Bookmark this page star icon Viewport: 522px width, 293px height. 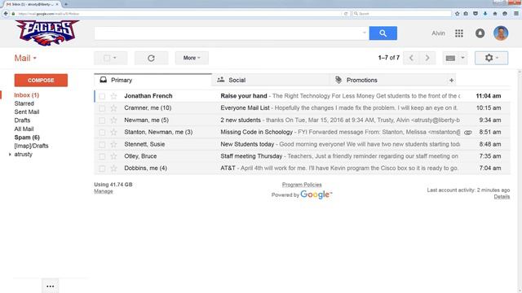coord(457,14)
